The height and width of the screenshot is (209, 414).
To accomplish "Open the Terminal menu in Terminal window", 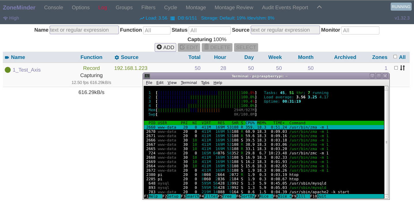I will 189,83.
